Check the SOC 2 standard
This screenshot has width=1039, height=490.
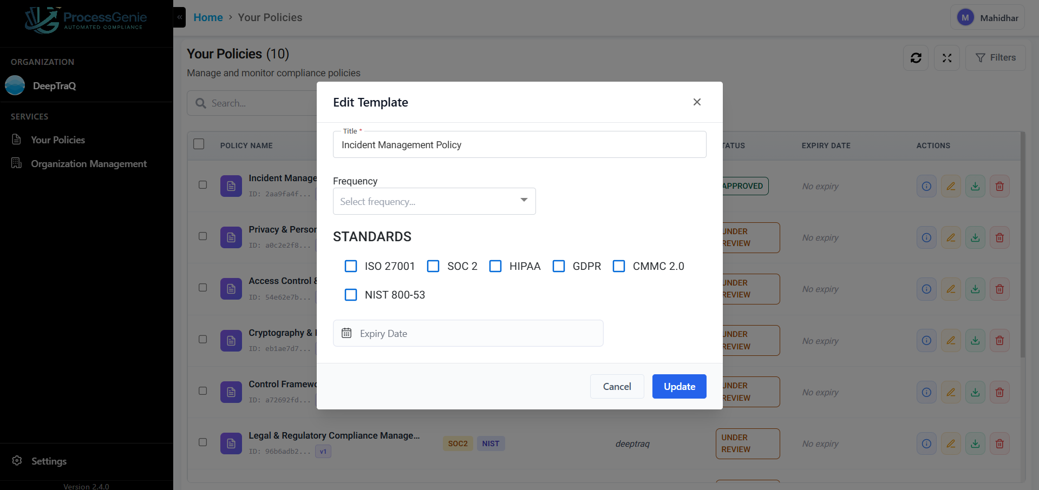coord(433,266)
